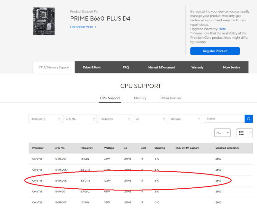Click the Upgrade Warranty Here link
Viewport: 257px width, 208px height.
coord(222,29)
